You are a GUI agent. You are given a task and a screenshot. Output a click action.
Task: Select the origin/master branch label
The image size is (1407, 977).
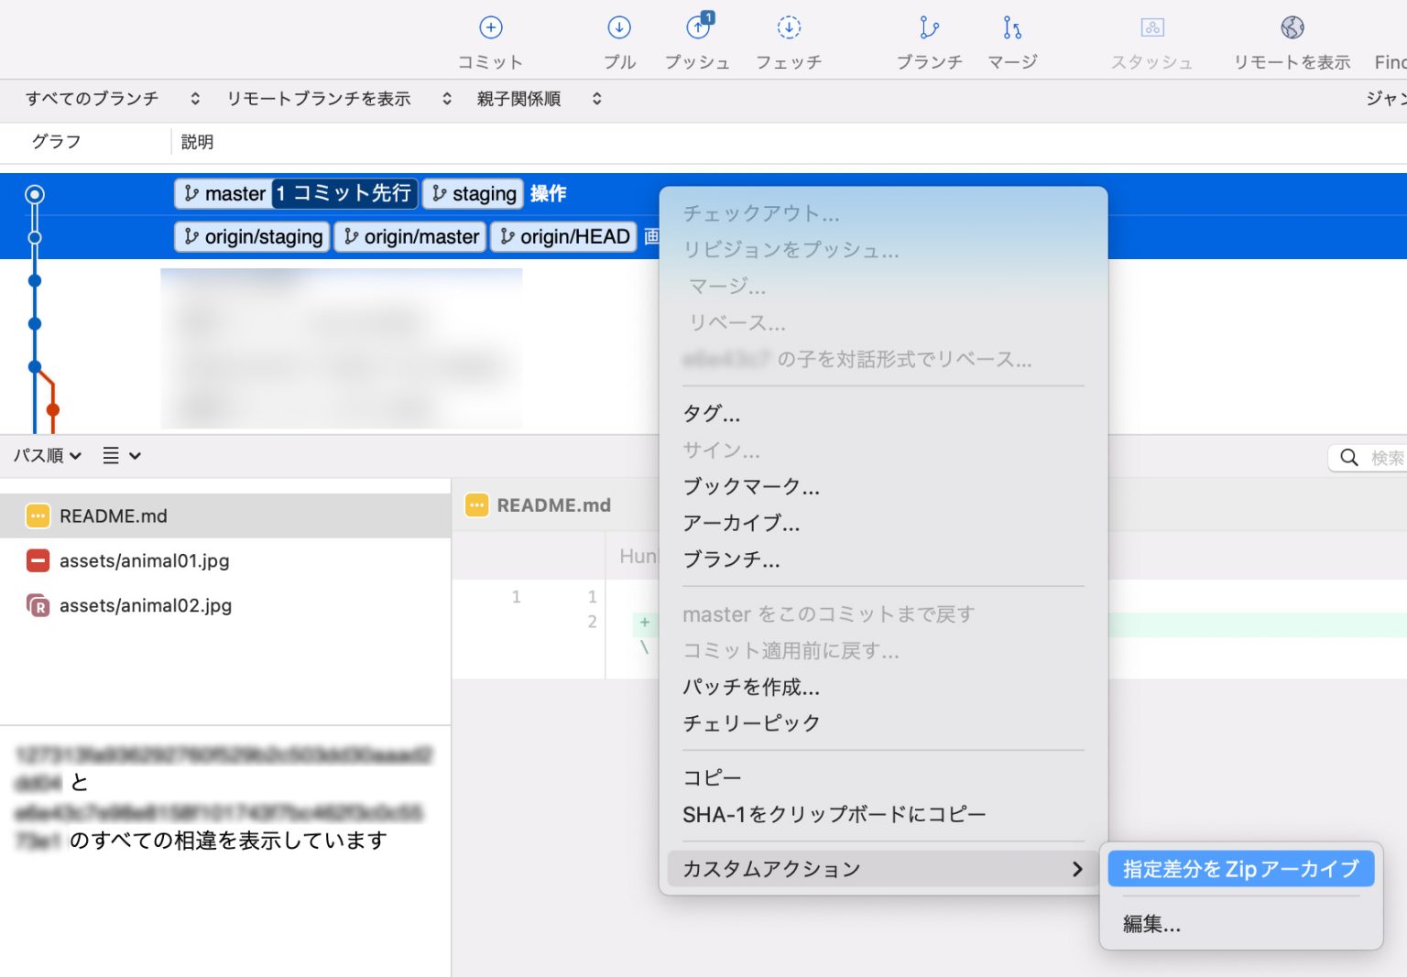409,236
